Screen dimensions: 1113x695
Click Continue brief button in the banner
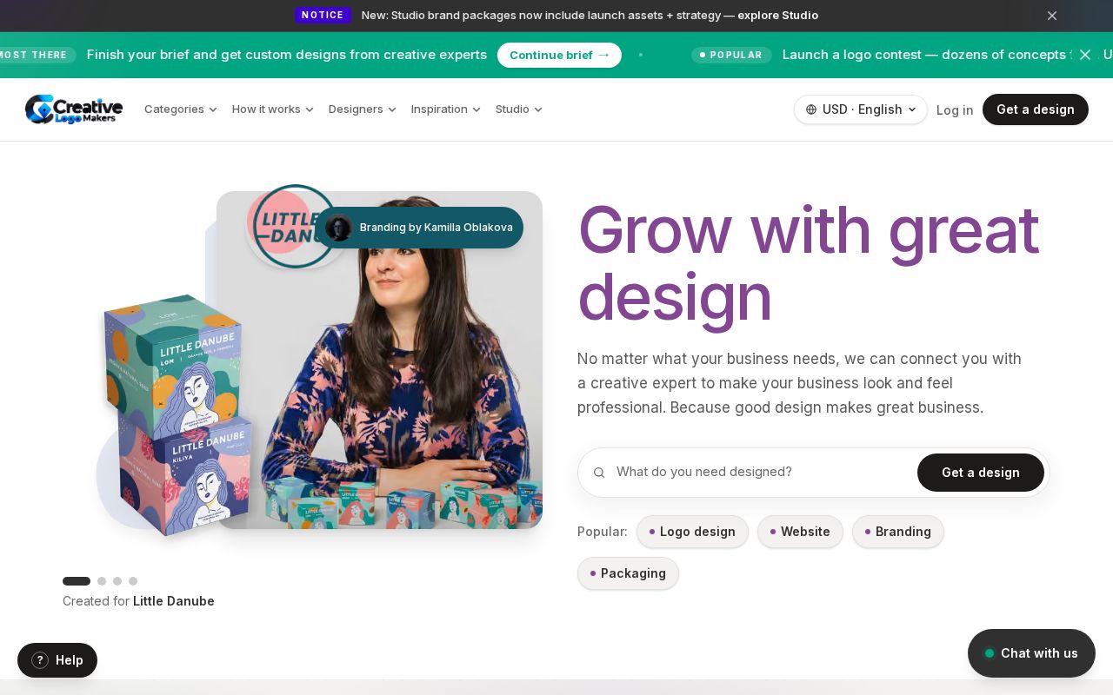point(559,55)
